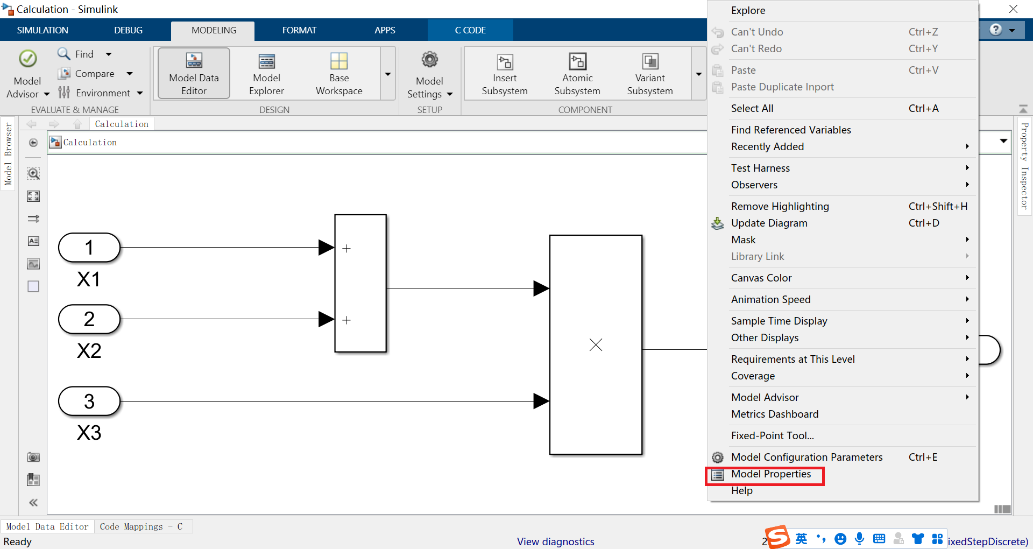The width and height of the screenshot is (1033, 549).
Task: Click the Sogou input method icon
Action: click(x=777, y=537)
